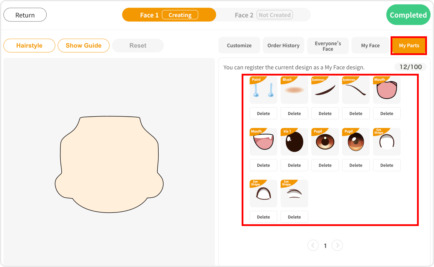Choose the first brown Pupil part
This screenshot has height=267, width=434.
click(x=325, y=142)
